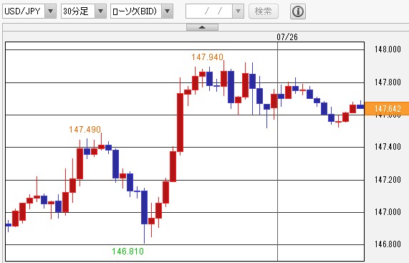Viewport: 409px width, 263px height.
Task: Click the 07/26 date marker
Action: [287, 37]
